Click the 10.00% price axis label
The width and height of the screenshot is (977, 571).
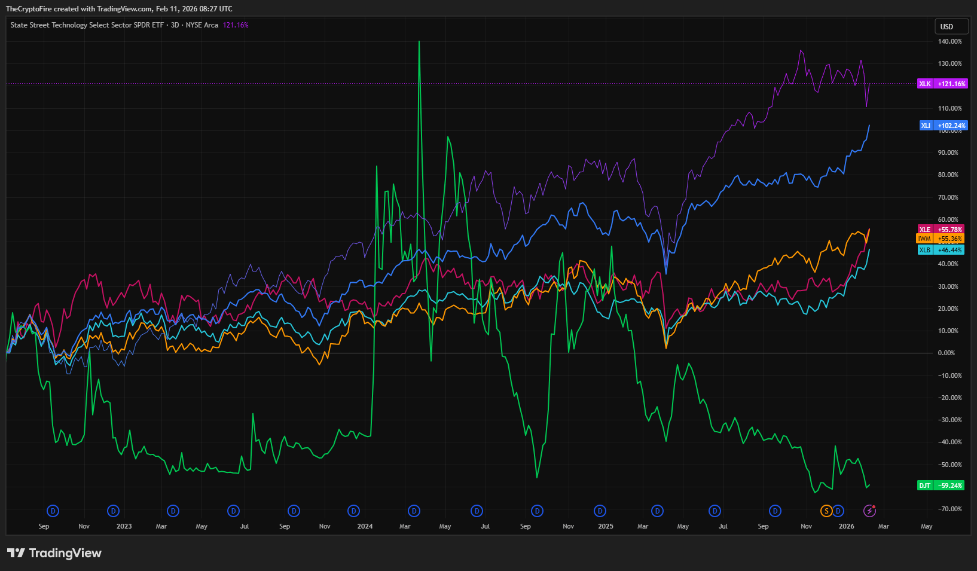click(x=948, y=331)
